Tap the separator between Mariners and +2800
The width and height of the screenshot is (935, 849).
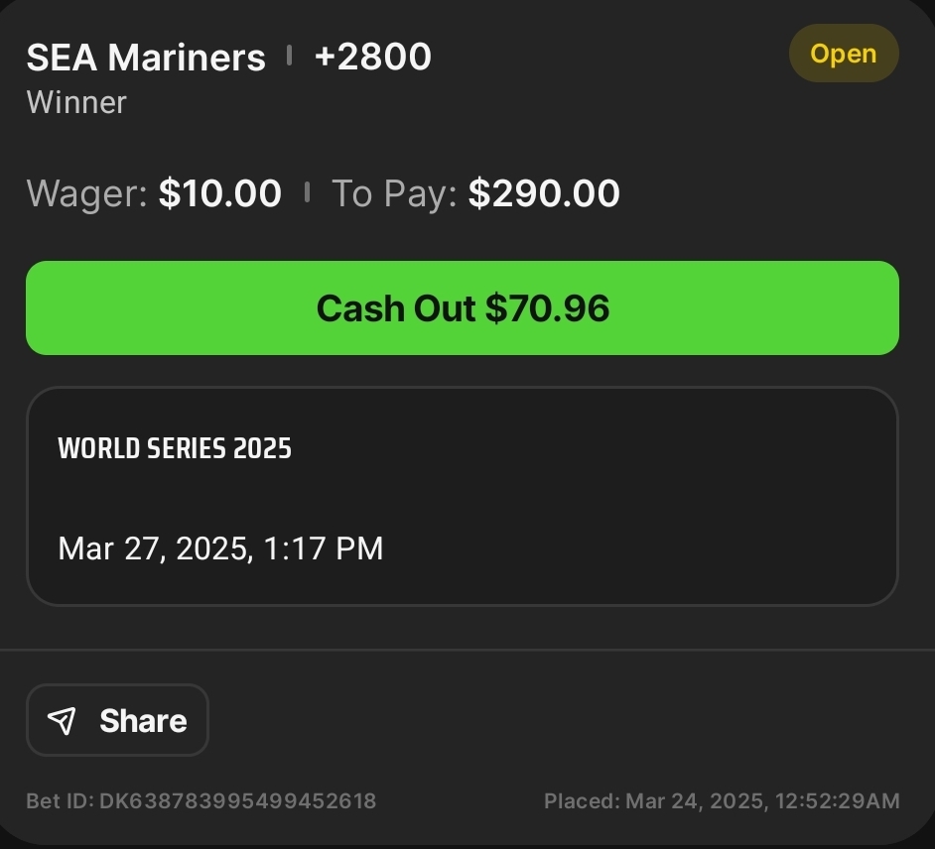(x=289, y=56)
